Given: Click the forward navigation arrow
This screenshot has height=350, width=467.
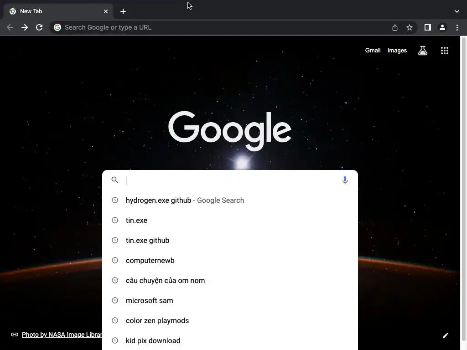Looking at the screenshot, I should [25, 27].
